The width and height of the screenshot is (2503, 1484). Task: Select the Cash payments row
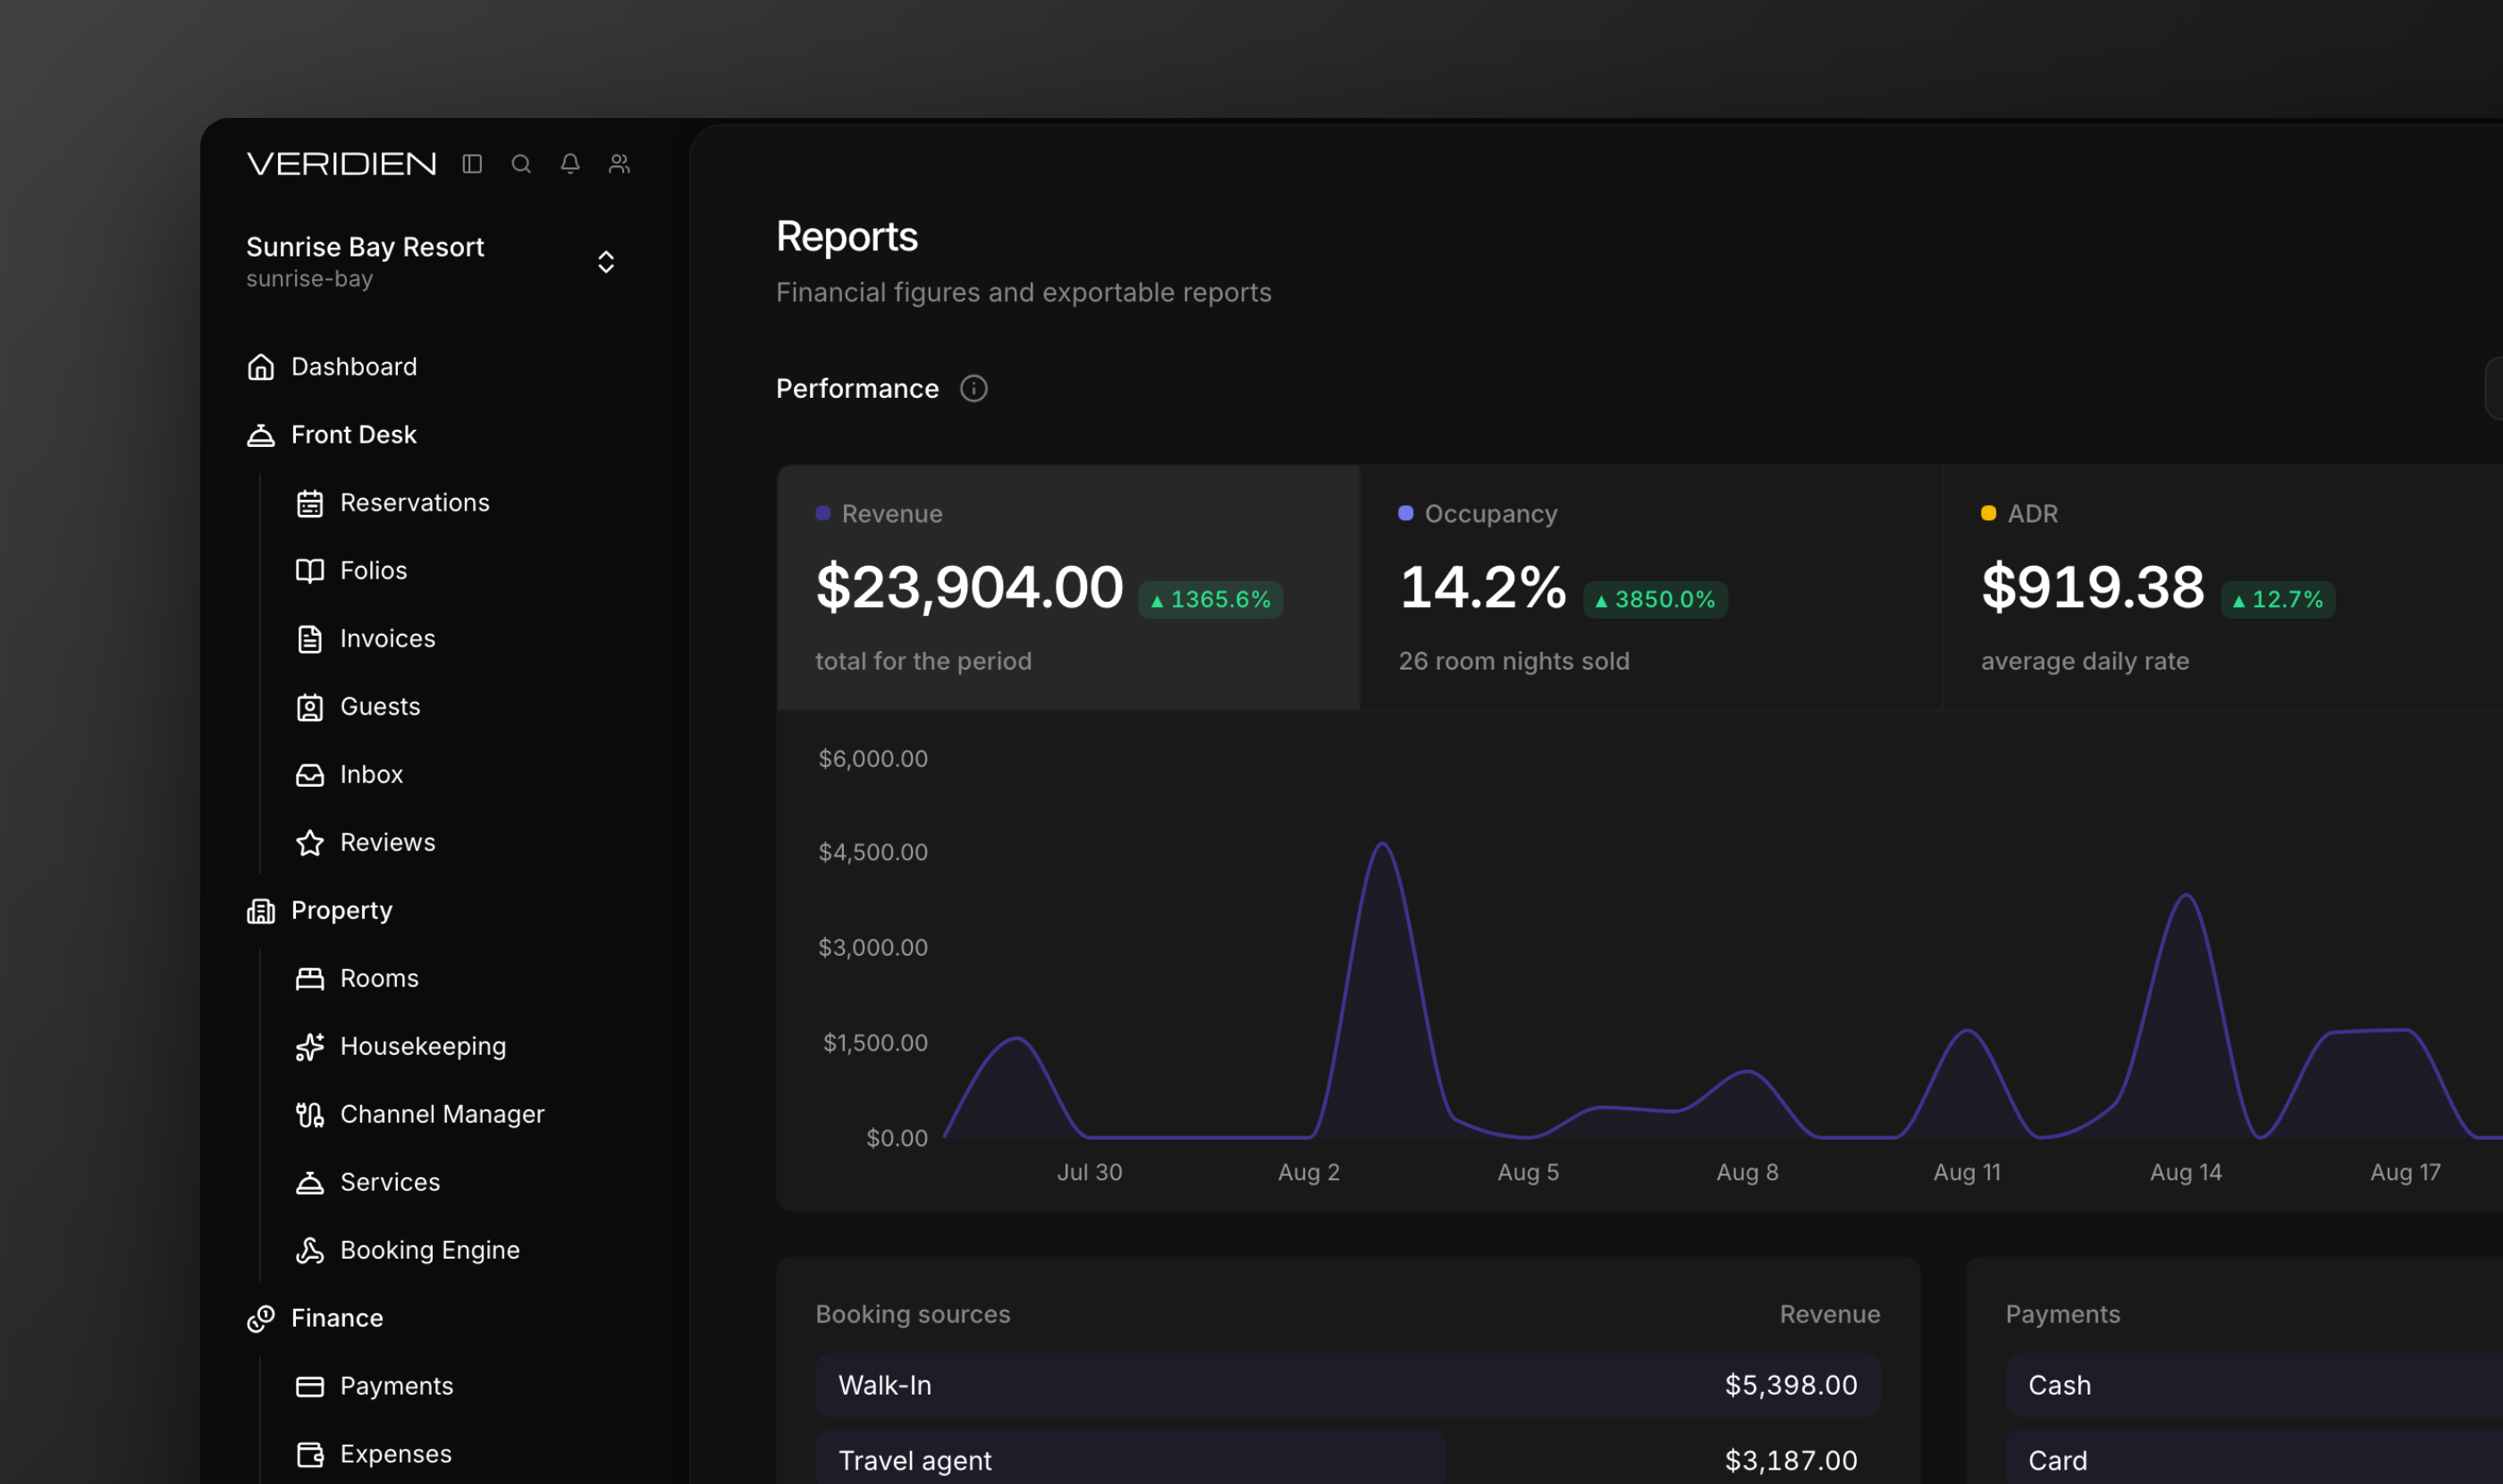pyautogui.click(x=2254, y=1385)
